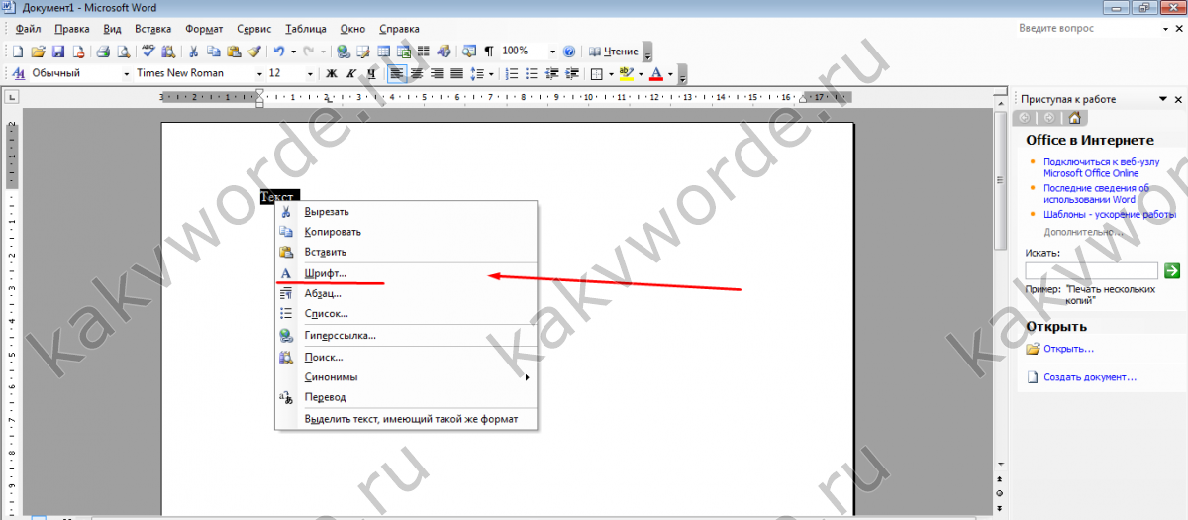Open the style dropdown showing 'Обычный'
Screen dimensions: 1188x520
pos(127,73)
